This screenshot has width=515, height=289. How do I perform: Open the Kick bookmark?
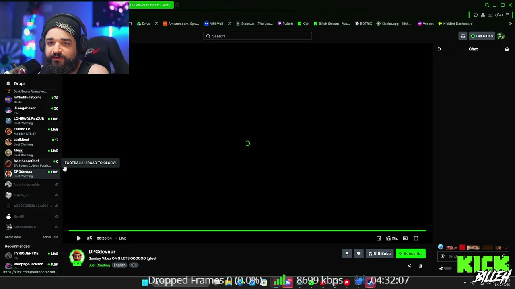(303, 24)
